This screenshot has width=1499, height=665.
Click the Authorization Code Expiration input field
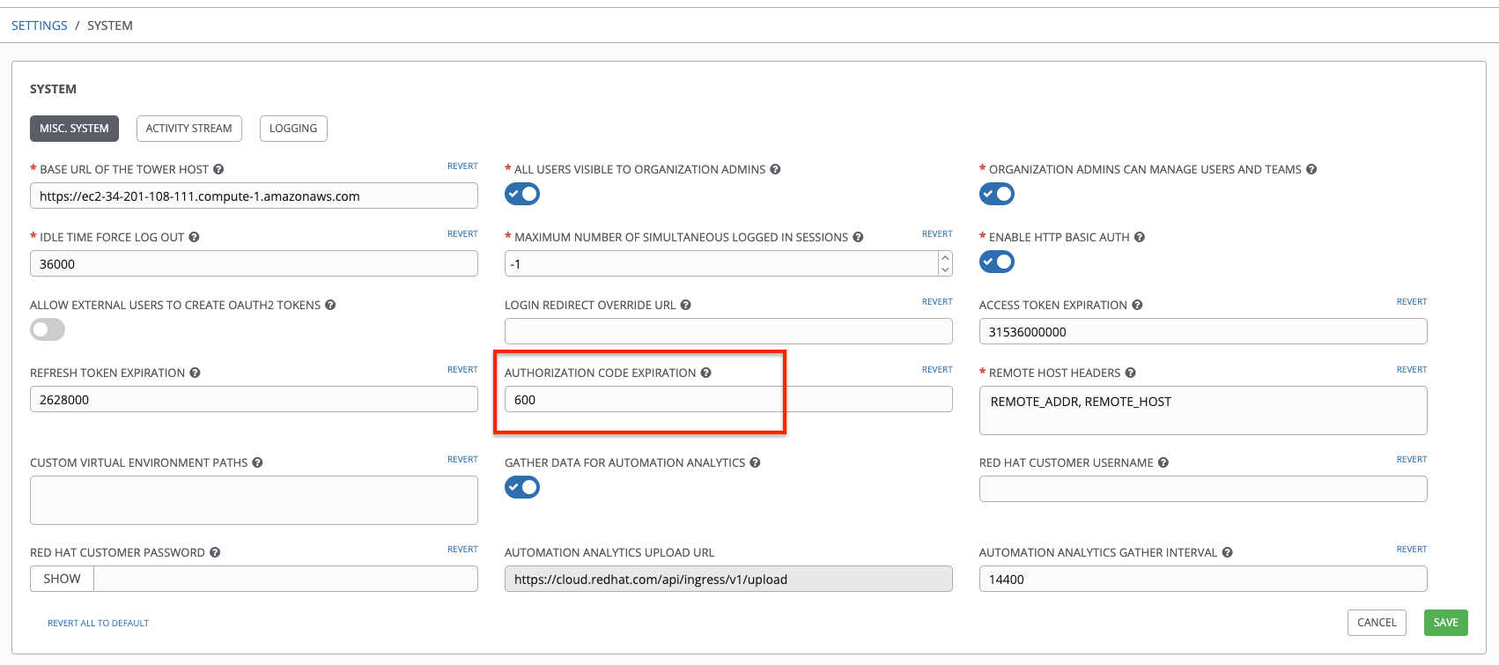[727, 400]
